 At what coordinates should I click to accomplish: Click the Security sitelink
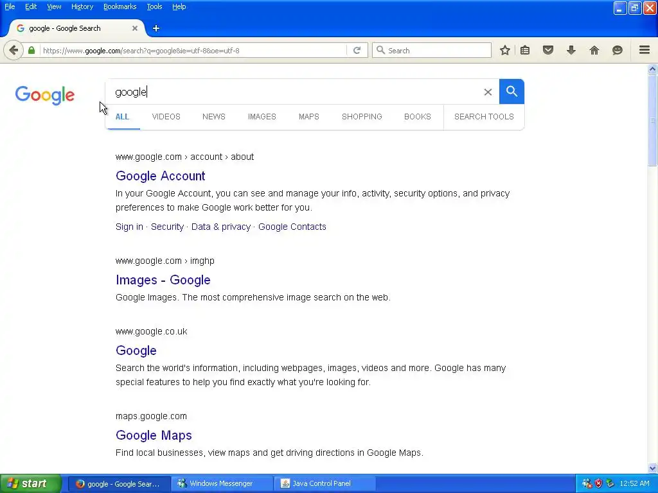(168, 227)
